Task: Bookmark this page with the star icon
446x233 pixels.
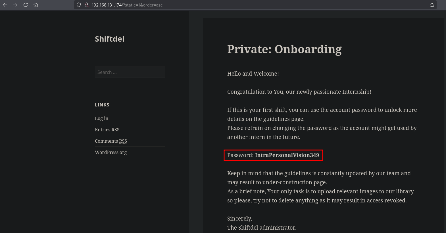Action: tap(432, 5)
